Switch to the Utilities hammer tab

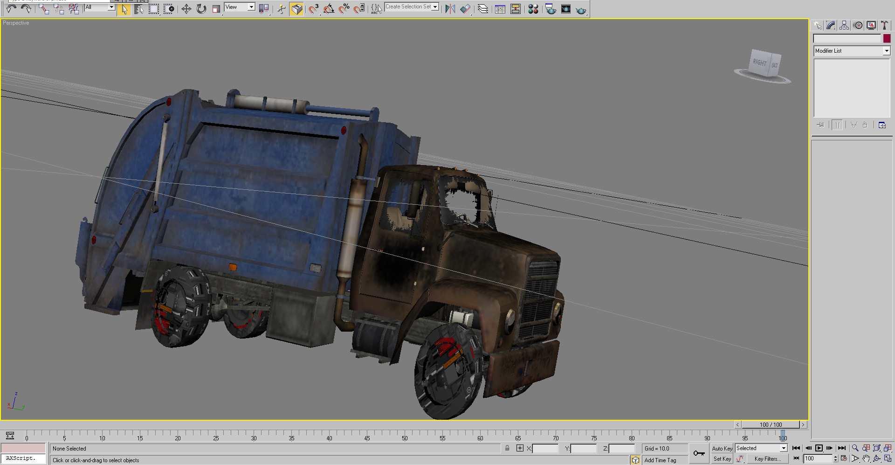(x=884, y=26)
